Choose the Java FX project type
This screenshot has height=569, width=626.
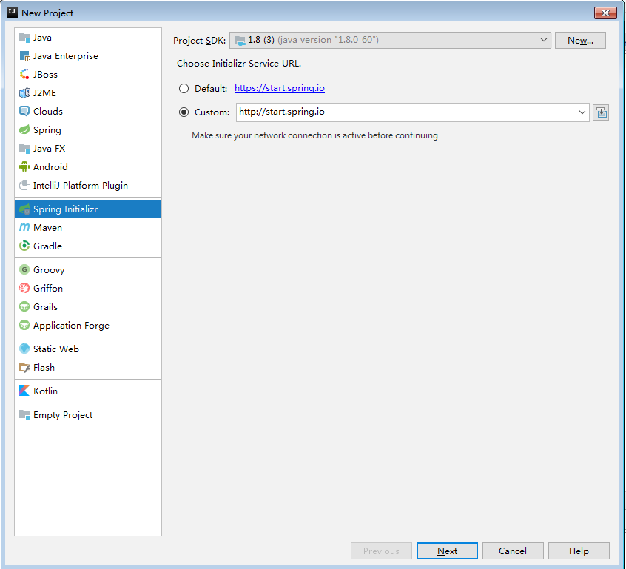click(x=88, y=149)
